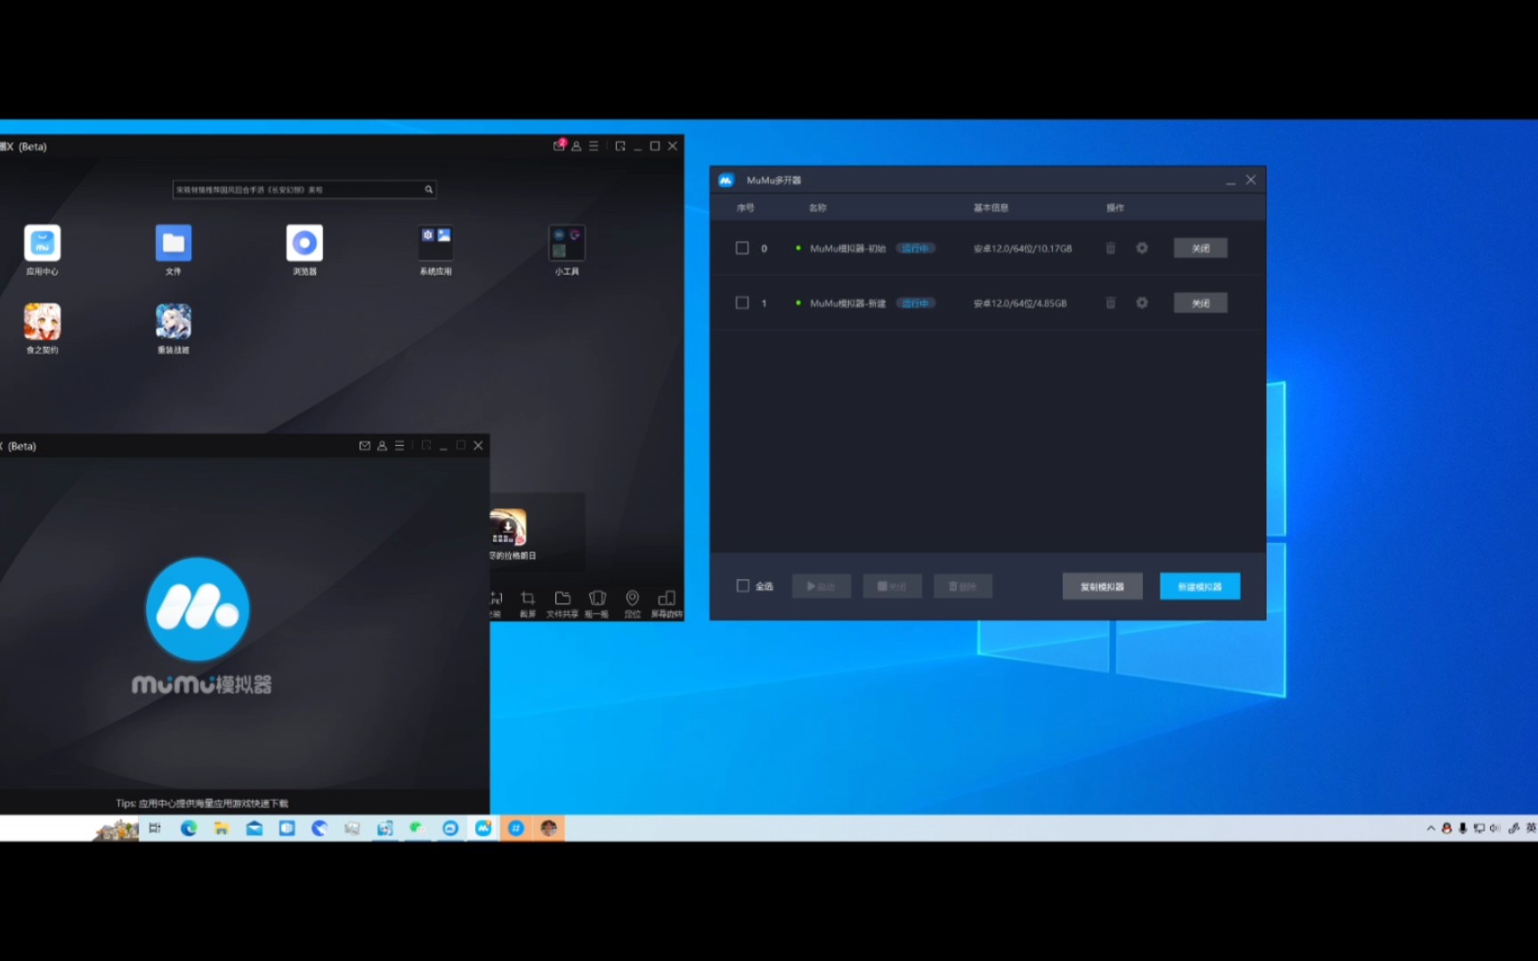1538x961 pixels.
Task: Click the blue 新建模拟器 new emulator button
Action: coord(1199,586)
